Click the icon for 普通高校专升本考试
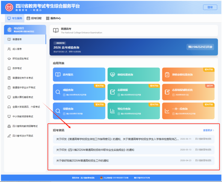The image size is (222, 182). (x=9, y=78)
